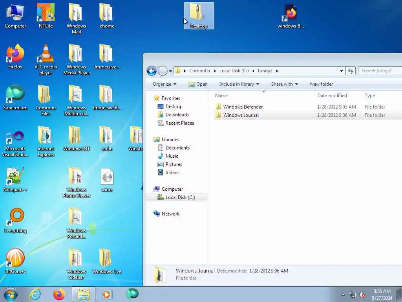Select the ehome folder on desktop
Viewport: 402px width, 302px height.
pos(107,16)
